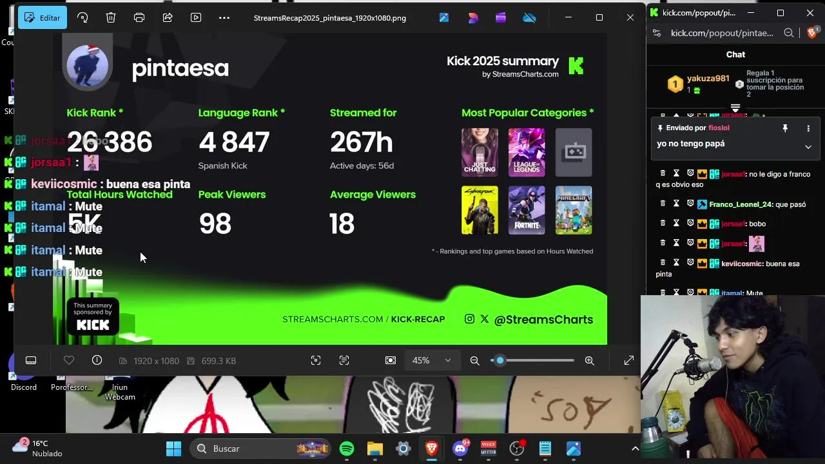This screenshot has height=464, width=825.
Task: Click the Cyberpunk category thumbnail
Action: (480, 210)
